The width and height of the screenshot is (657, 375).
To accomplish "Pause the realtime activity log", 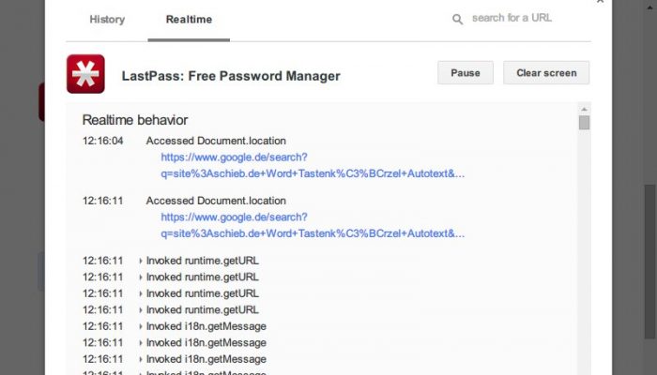I will point(466,73).
